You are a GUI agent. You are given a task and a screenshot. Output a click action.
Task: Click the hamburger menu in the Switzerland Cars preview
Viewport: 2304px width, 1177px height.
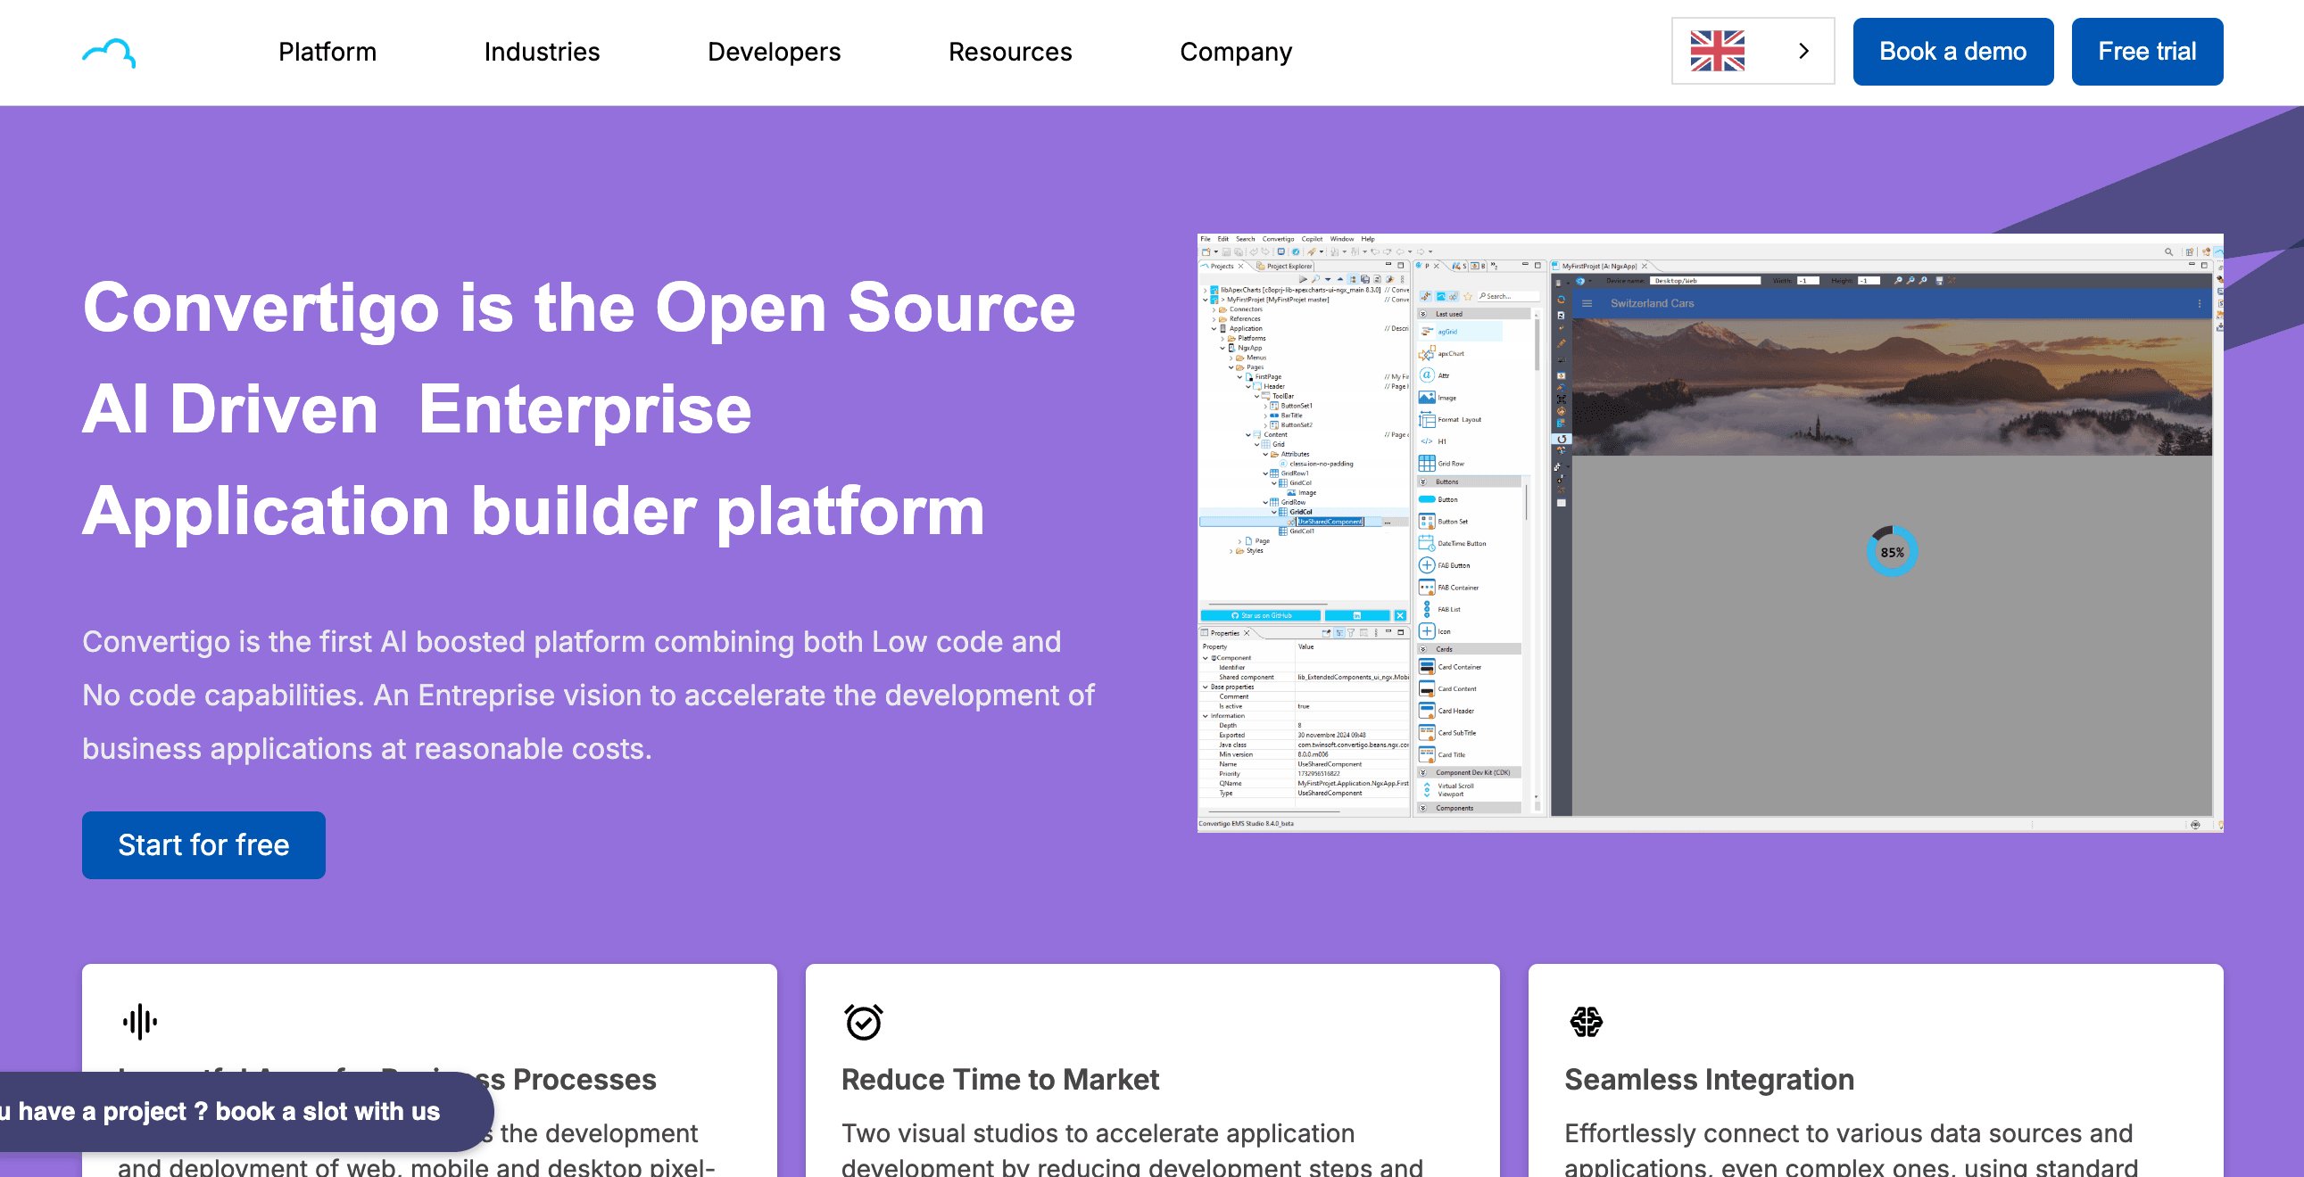(1587, 303)
